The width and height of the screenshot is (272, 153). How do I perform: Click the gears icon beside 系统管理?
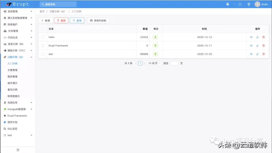tap(5, 11)
